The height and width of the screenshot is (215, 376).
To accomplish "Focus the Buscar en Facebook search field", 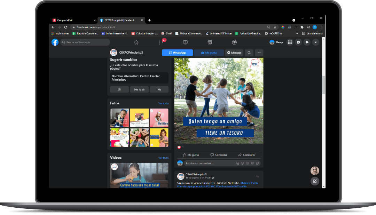I will point(85,42).
